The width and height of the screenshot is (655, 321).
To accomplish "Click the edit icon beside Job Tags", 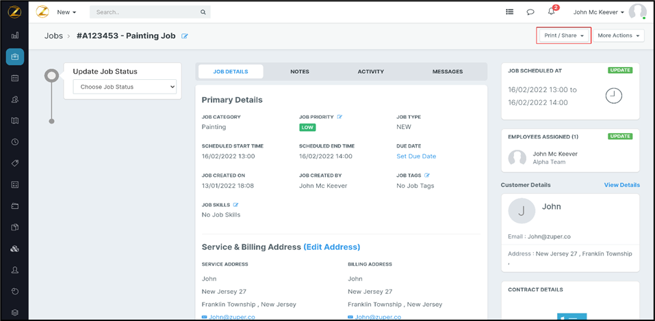I will 427,176.
